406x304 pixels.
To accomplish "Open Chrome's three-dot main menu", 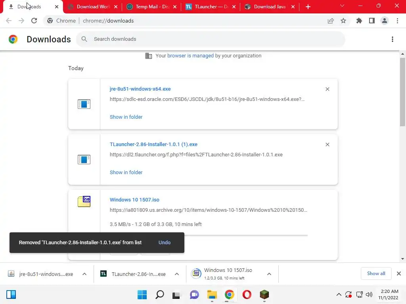I will tap(397, 21).
